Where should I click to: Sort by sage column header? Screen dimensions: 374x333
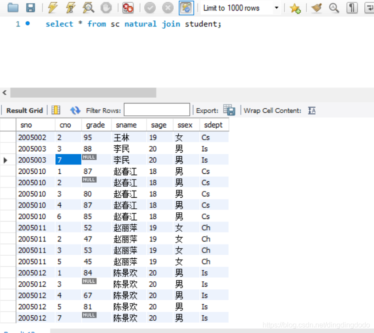pyautogui.click(x=160, y=125)
